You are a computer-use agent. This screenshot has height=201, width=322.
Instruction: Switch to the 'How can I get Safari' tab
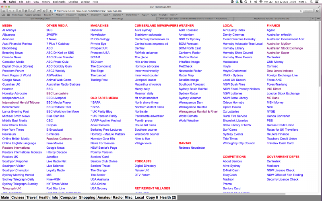click(x=194, y=18)
